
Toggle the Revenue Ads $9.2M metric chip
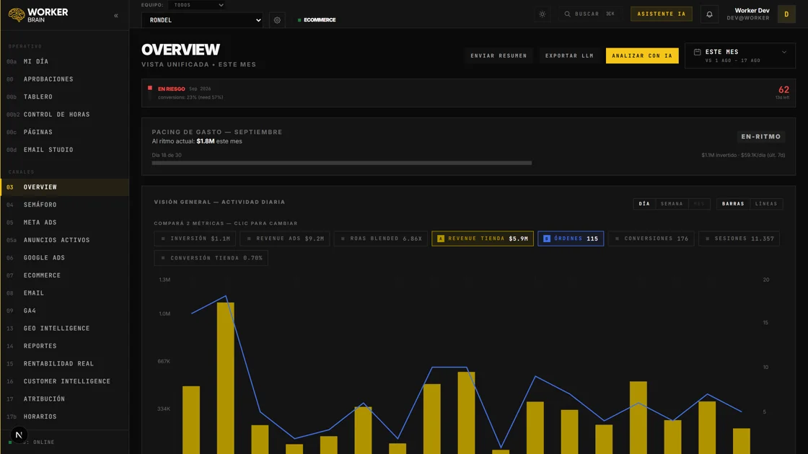point(284,239)
